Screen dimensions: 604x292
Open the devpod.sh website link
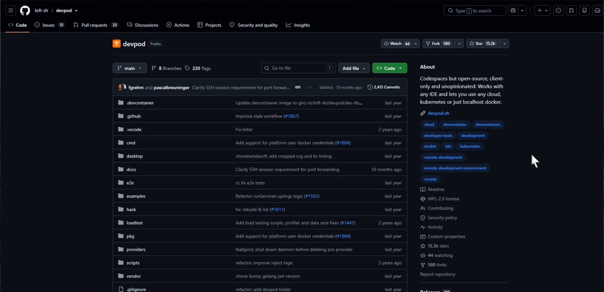click(x=438, y=114)
